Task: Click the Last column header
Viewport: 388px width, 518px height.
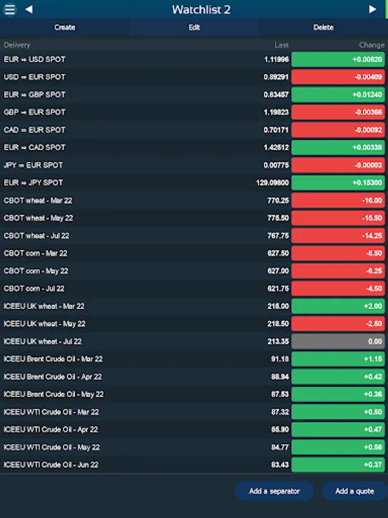Action: (x=281, y=45)
